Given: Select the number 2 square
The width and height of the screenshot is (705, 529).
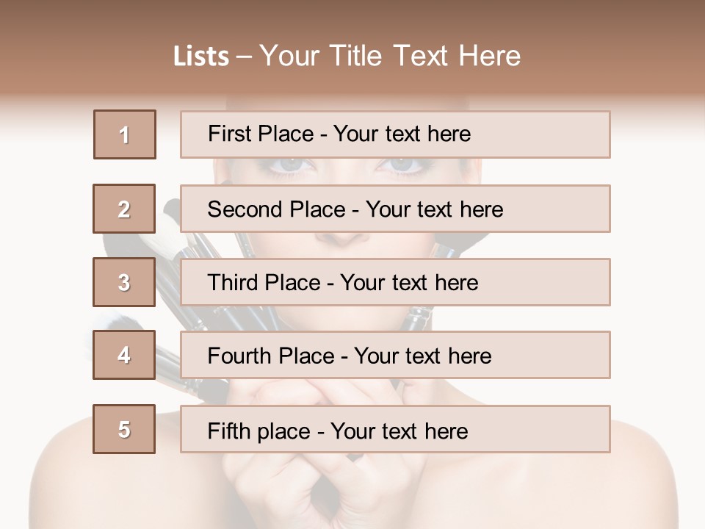Looking at the screenshot, I should click(124, 209).
